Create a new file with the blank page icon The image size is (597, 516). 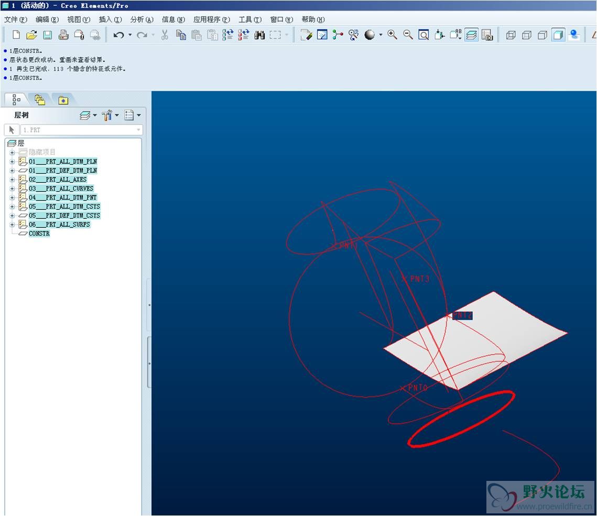[16, 35]
